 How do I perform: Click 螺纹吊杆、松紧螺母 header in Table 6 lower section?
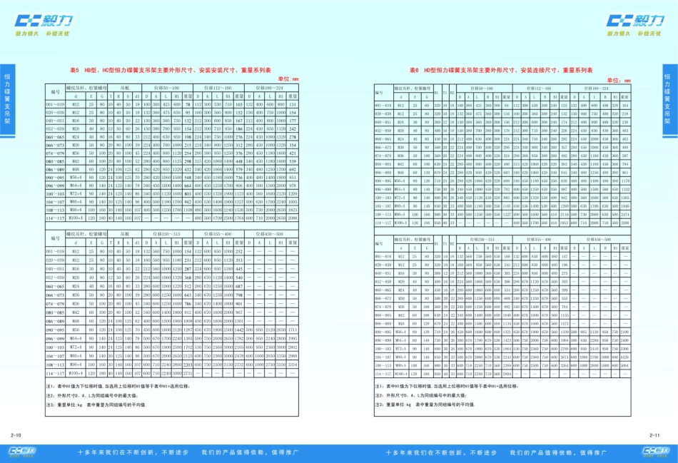(x=413, y=239)
